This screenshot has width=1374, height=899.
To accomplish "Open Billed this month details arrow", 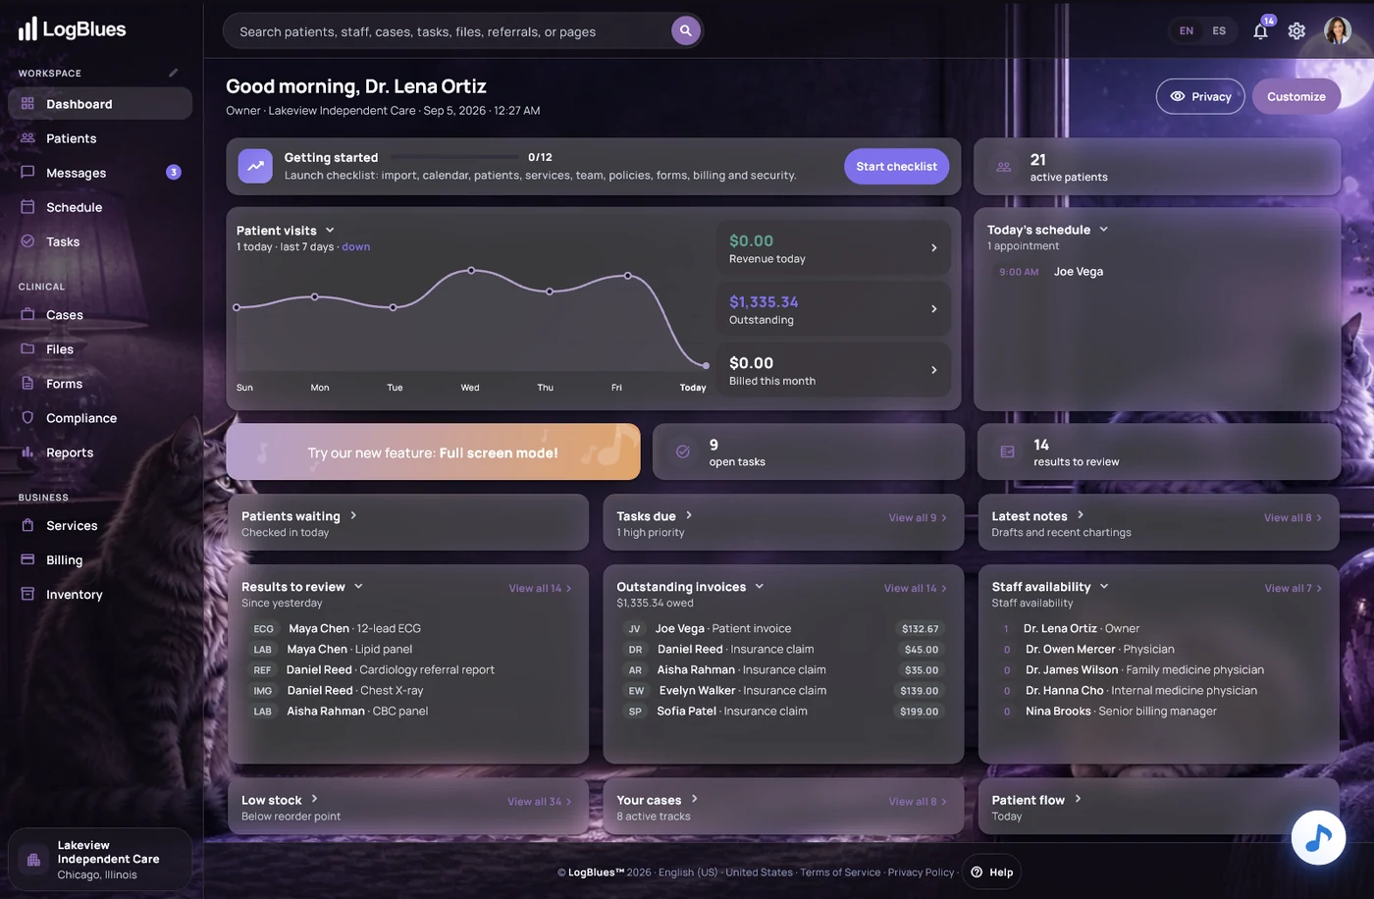I will tap(933, 370).
